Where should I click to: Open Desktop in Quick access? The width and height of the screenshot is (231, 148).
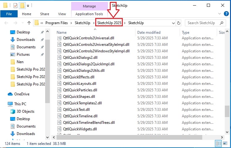click(23, 32)
